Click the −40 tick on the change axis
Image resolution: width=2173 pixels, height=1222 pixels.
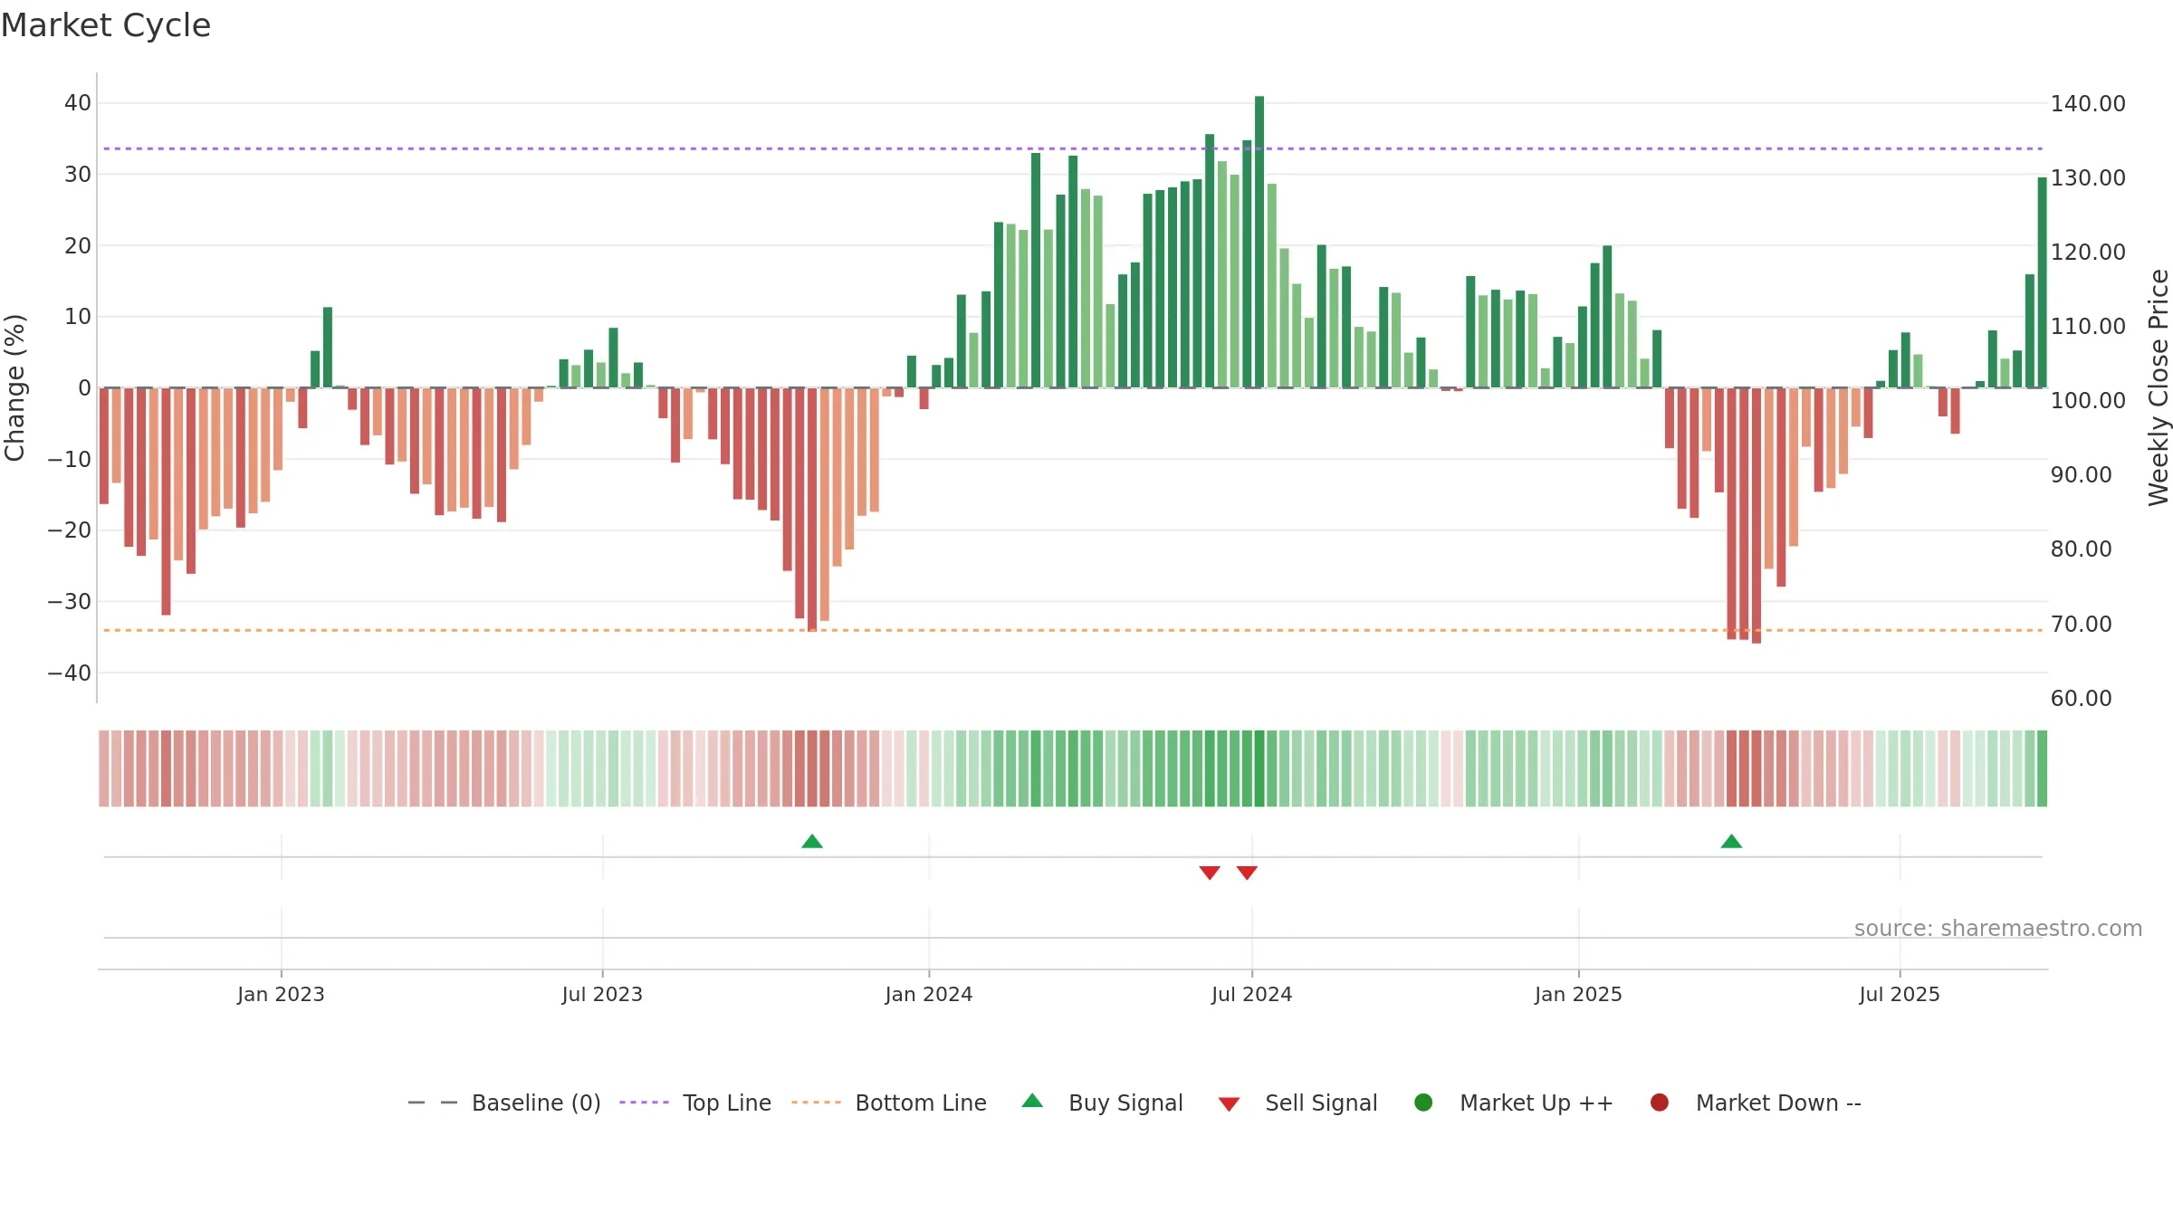click(x=70, y=673)
